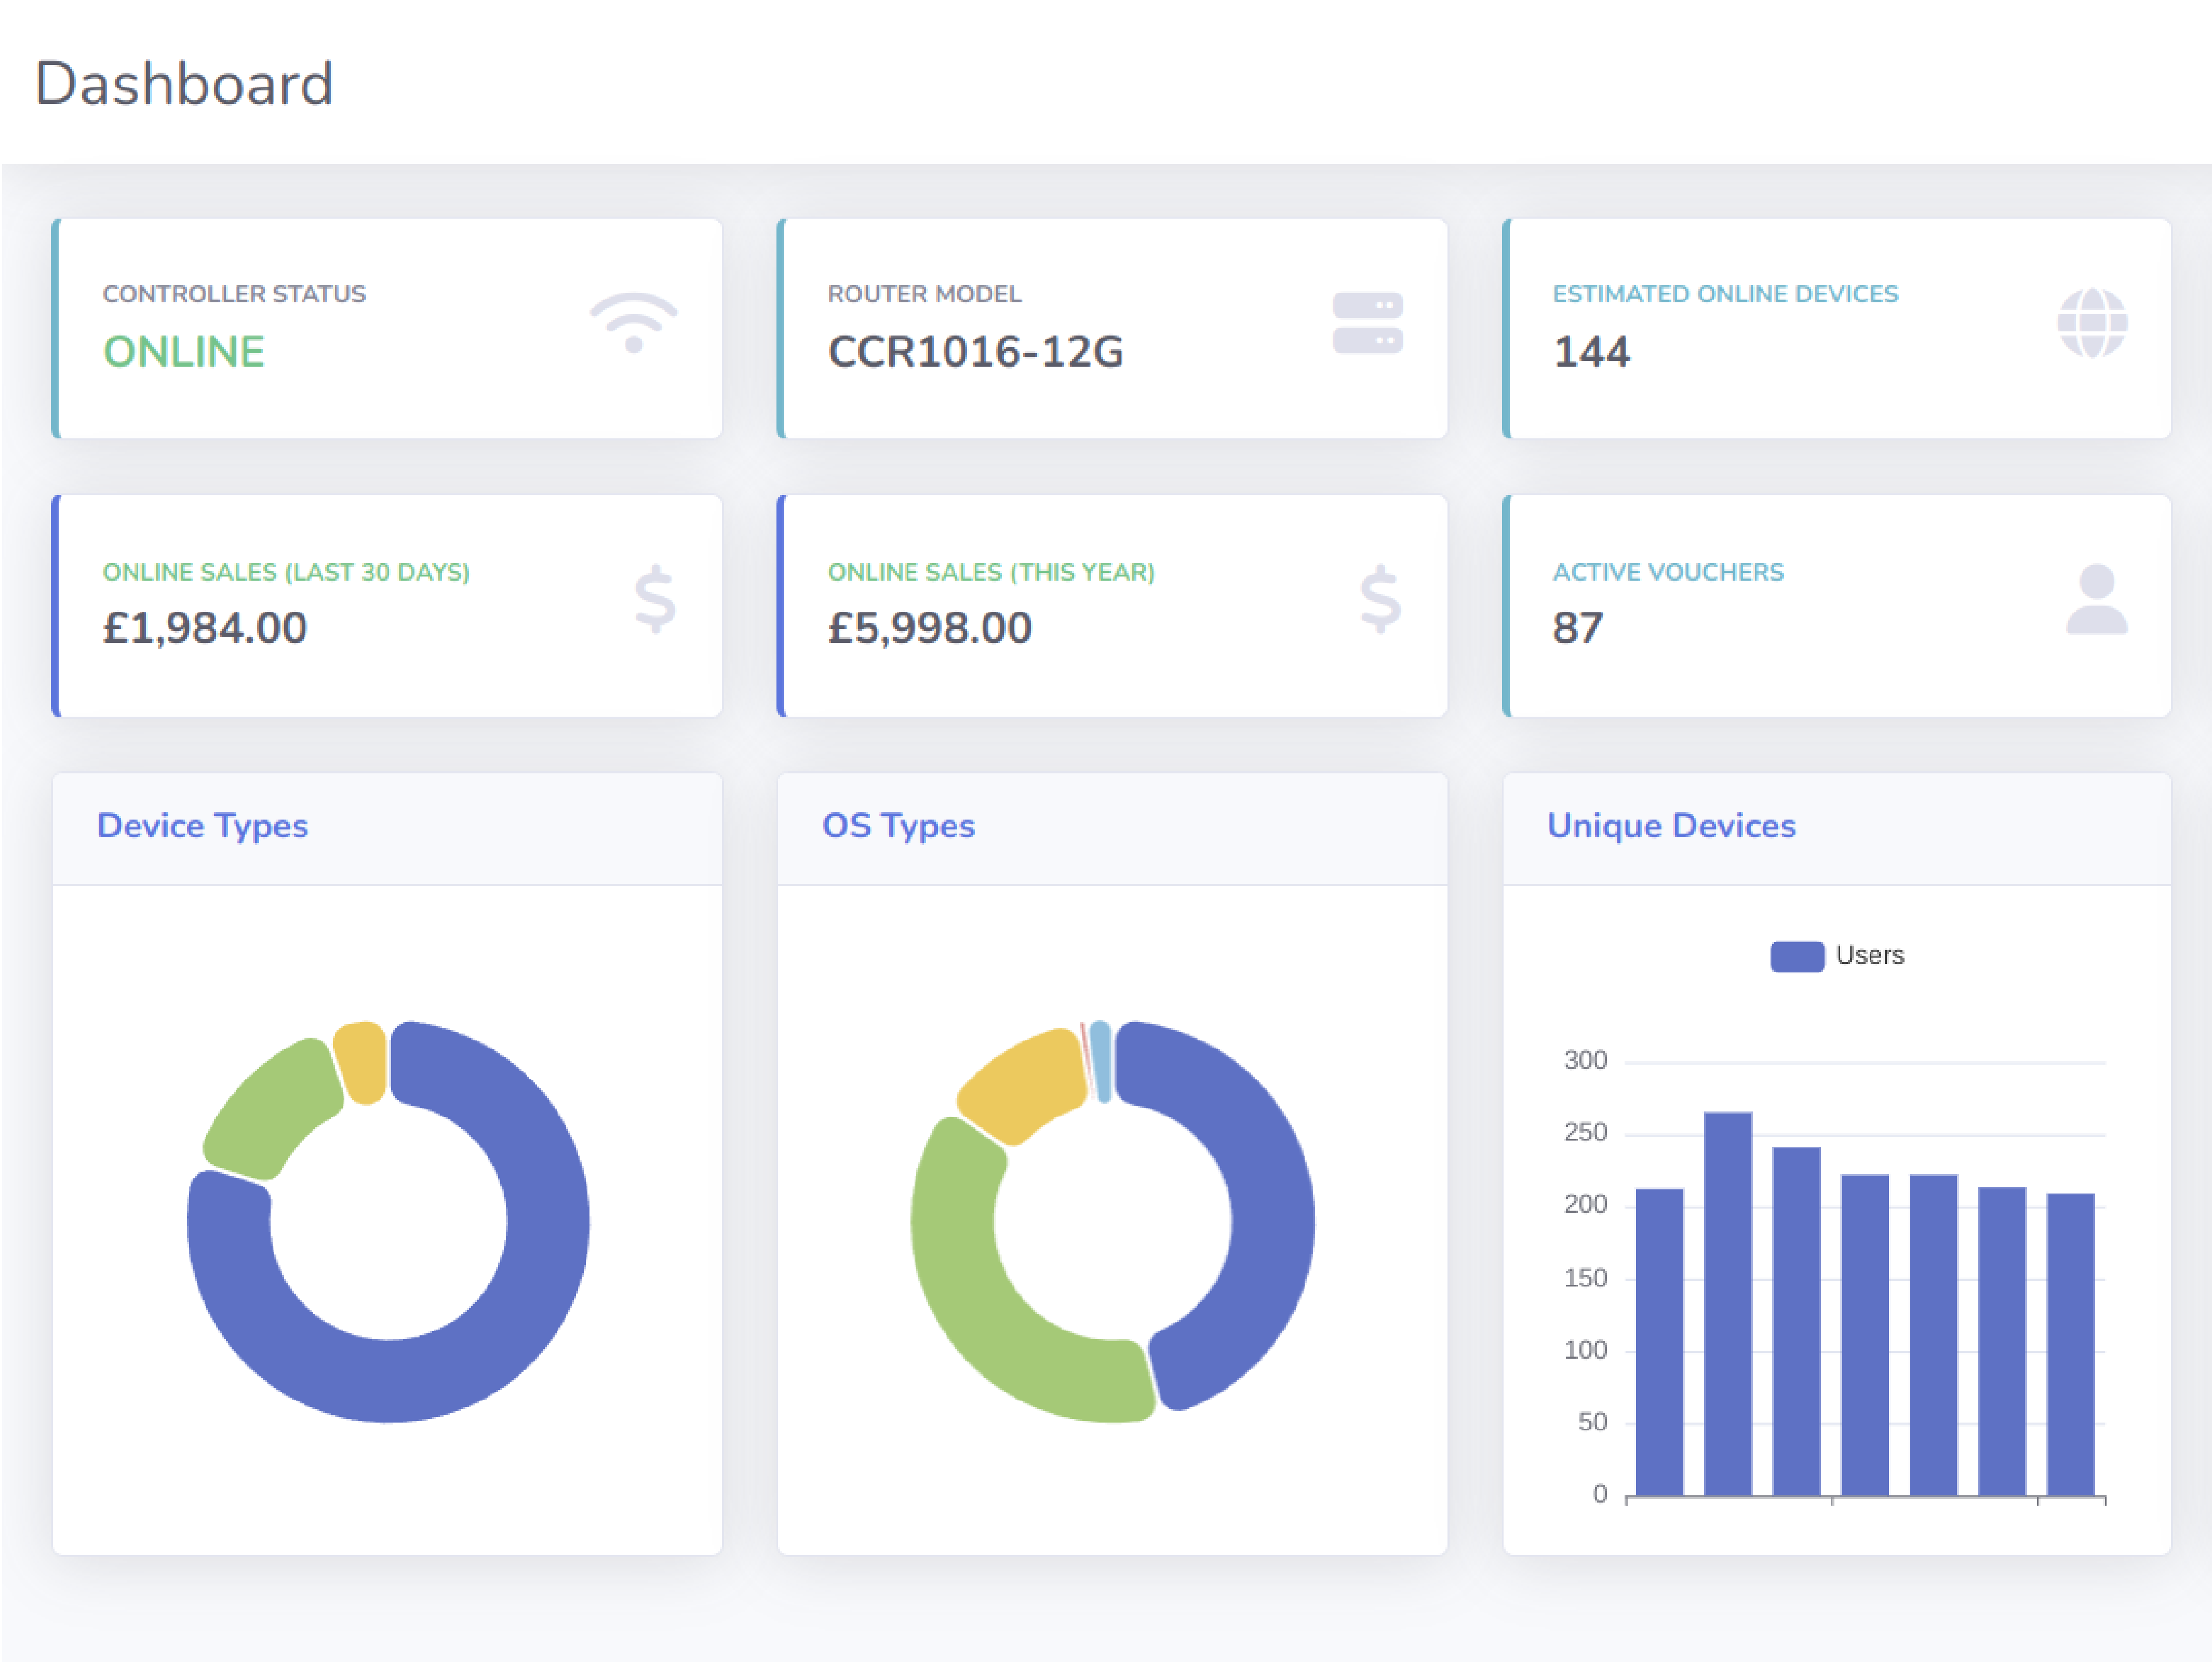Click the light blue sliver of OS Types donut
2212x1662 pixels.
tap(1101, 1061)
